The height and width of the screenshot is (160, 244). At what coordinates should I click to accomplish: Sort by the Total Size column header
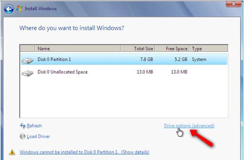tap(138, 49)
